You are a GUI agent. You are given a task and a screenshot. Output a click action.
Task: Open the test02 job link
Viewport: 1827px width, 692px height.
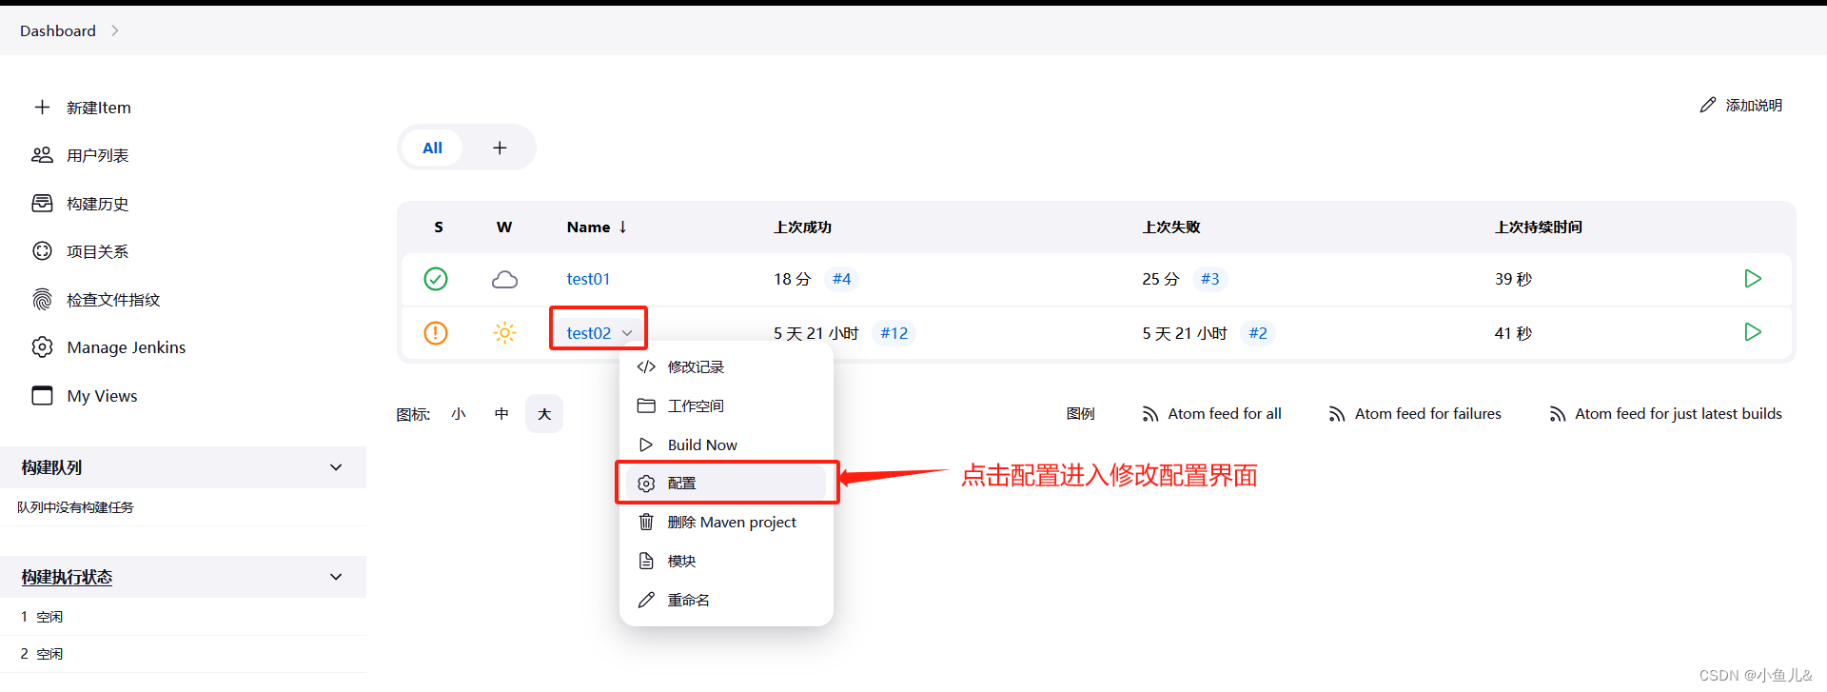click(589, 333)
